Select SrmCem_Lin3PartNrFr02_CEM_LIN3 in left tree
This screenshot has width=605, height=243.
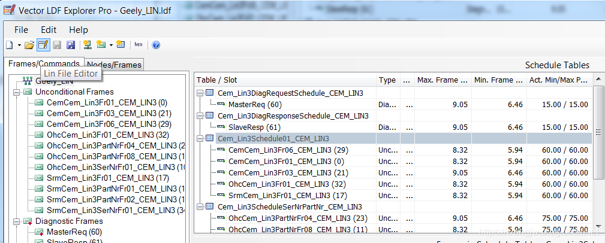tap(116, 200)
